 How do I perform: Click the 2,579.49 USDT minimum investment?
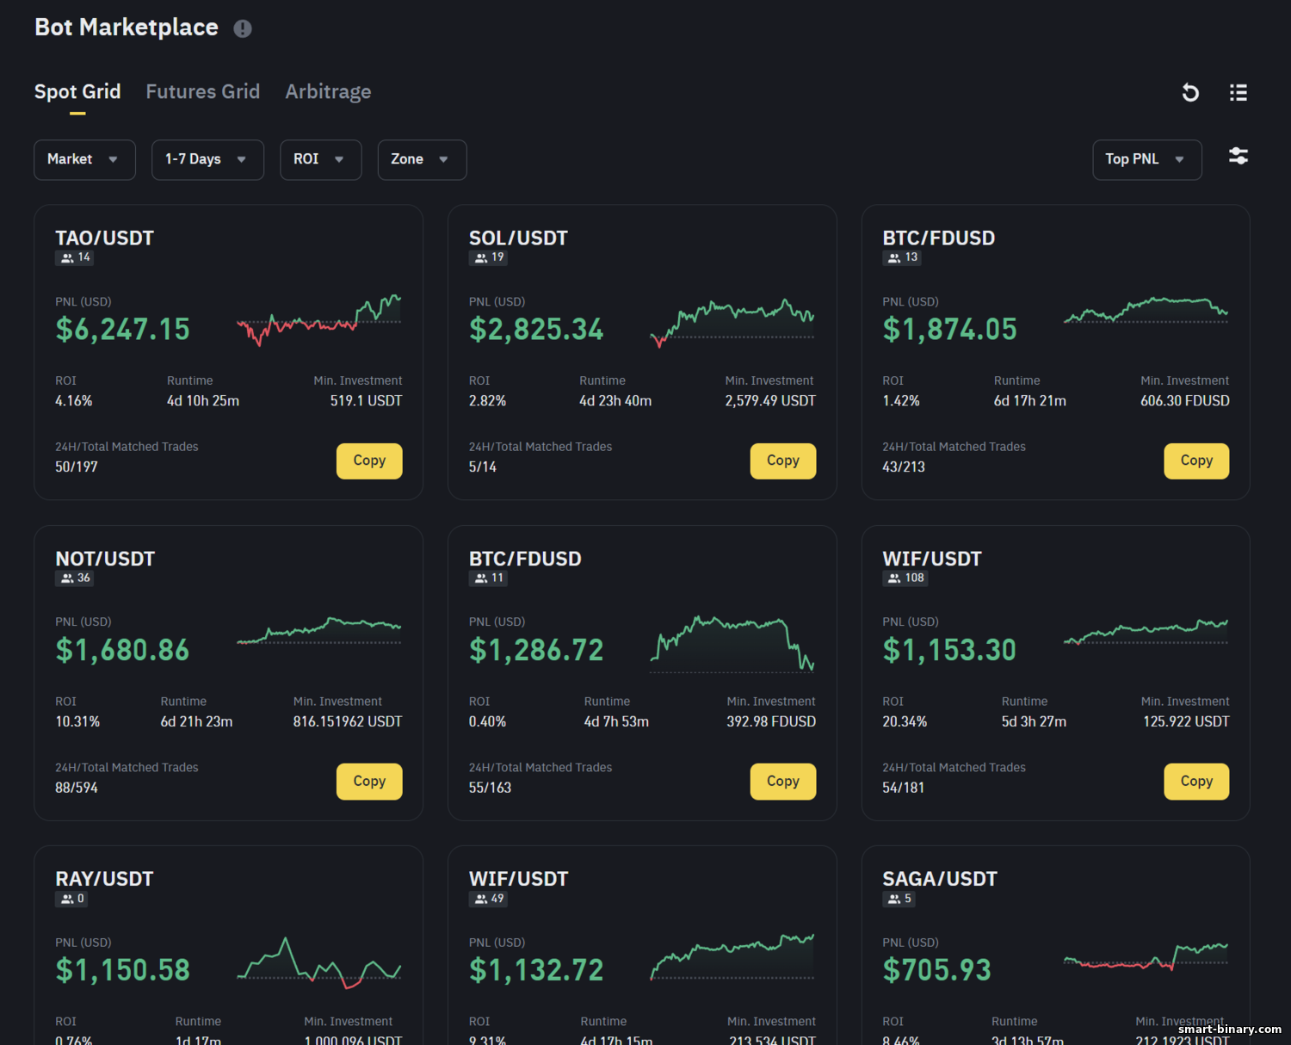(770, 401)
